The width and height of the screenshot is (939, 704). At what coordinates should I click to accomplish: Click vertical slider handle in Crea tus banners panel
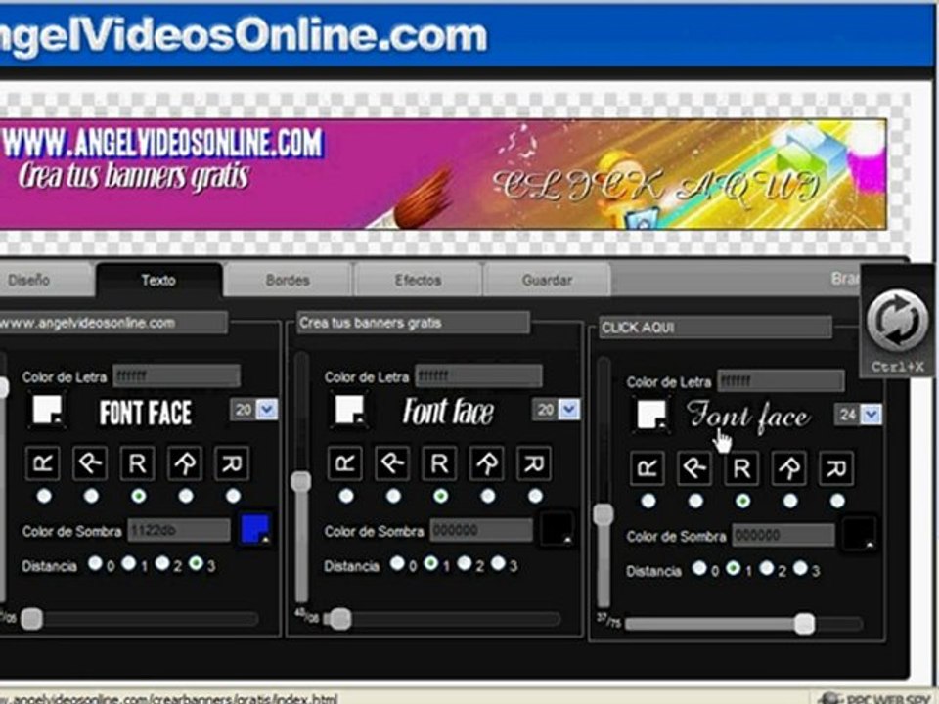[x=301, y=481]
